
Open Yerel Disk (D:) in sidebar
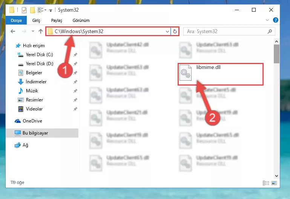(39, 64)
